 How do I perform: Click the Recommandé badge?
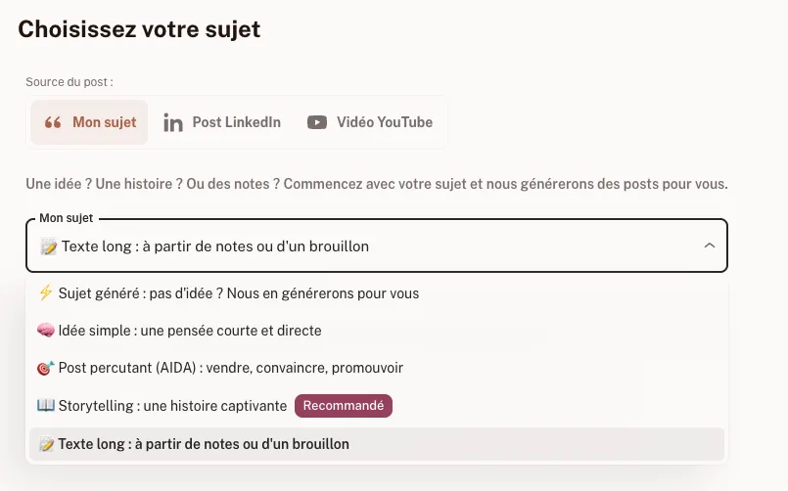[x=344, y=406]
